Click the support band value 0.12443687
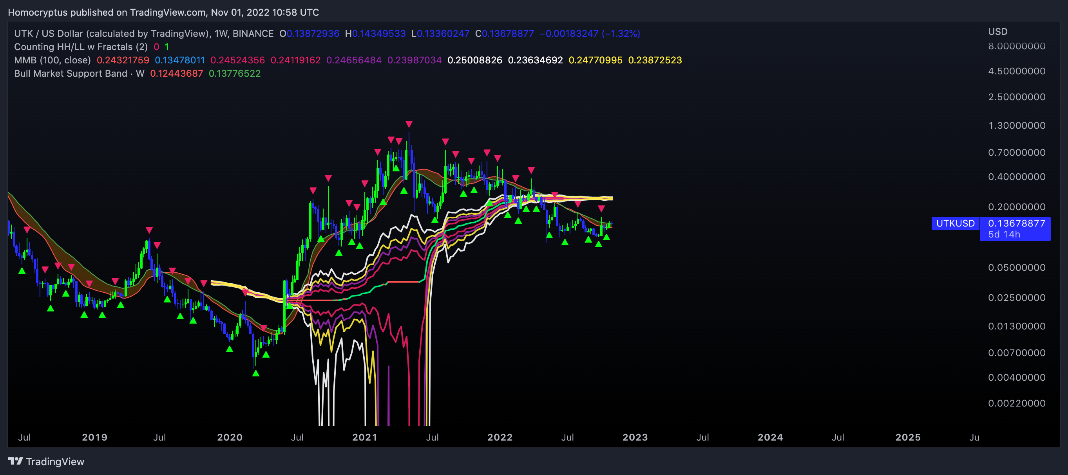Image resolution: width=1068 pixels, height=475 pixels. click(177, 73)
